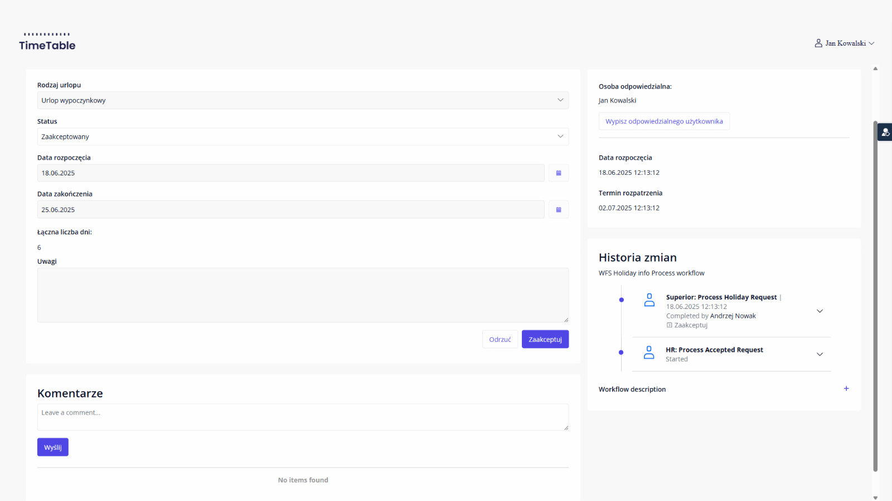
Task: Open calendar picker for Data rozpoczęcia
Action: pyautogui.click(x=559, y=173)
